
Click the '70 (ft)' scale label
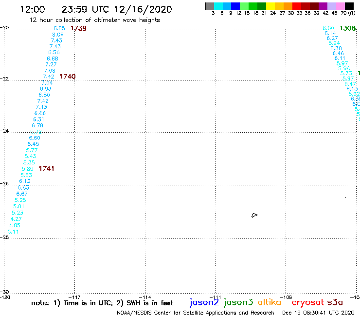point(348,13)
